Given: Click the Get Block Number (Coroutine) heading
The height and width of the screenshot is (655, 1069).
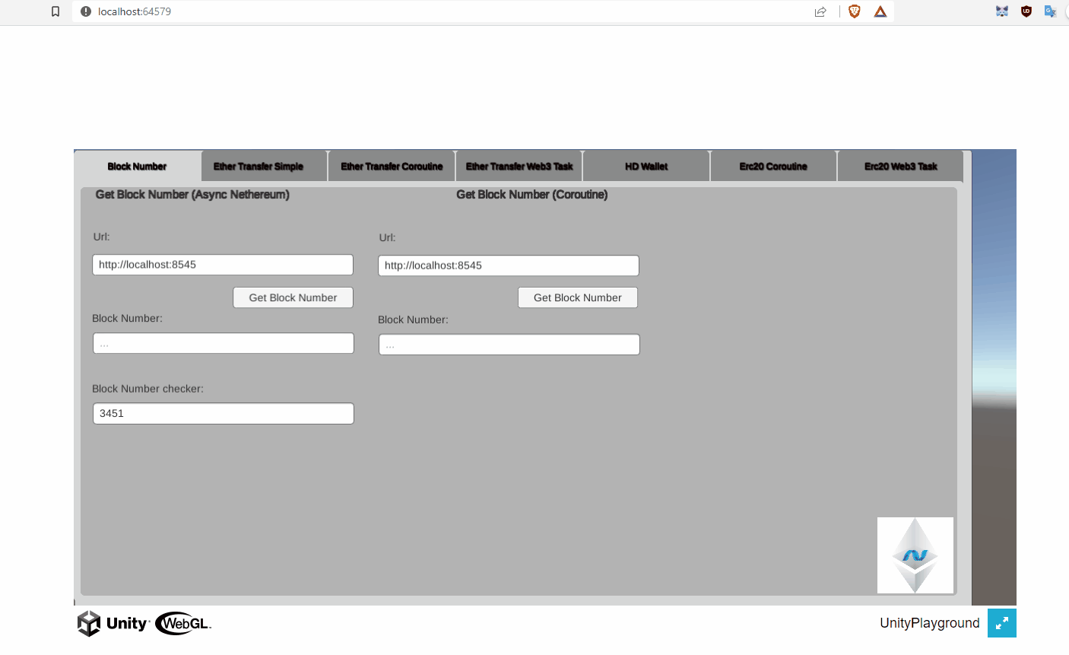Looking at the screenshot, I should [532, 195].
